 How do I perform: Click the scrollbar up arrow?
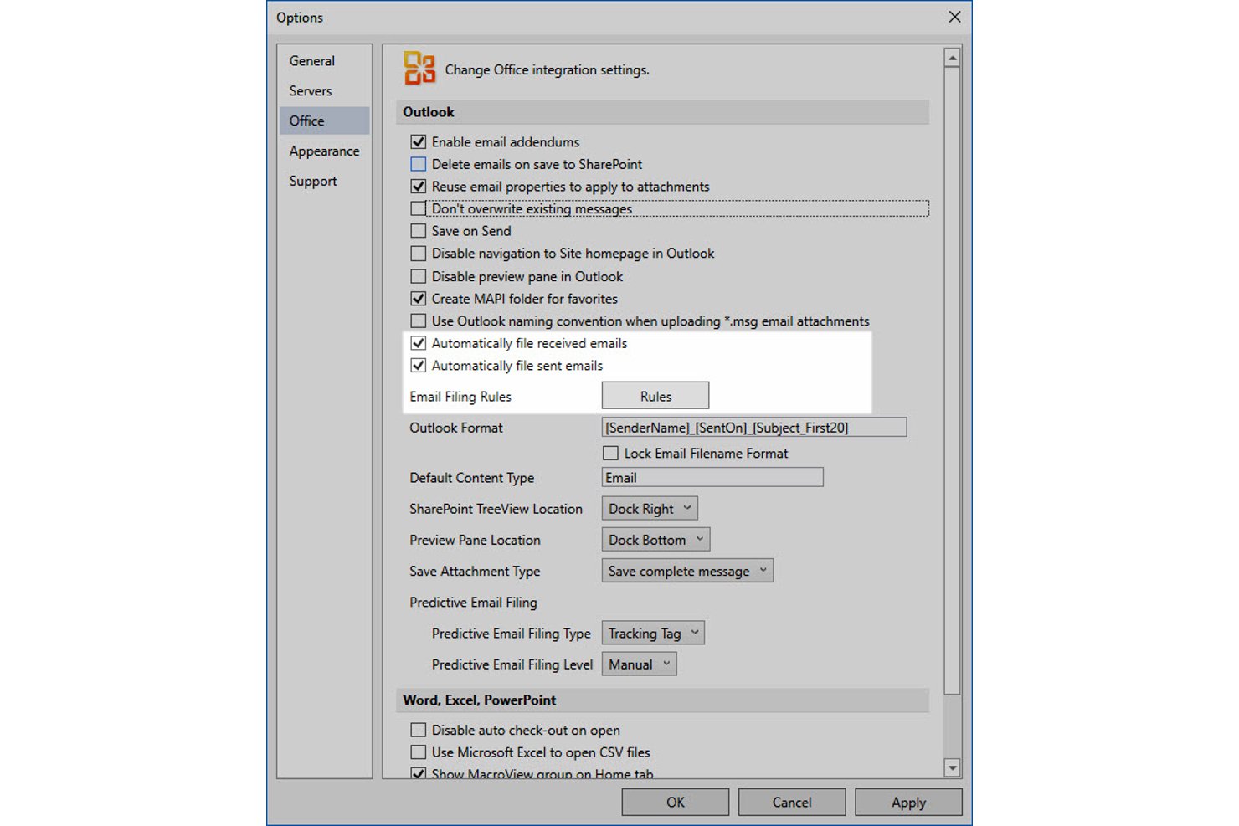(952, 58)
